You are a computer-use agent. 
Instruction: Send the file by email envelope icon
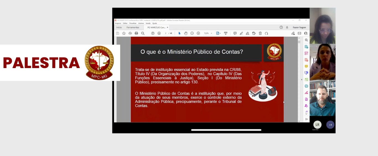coord(299,33)
